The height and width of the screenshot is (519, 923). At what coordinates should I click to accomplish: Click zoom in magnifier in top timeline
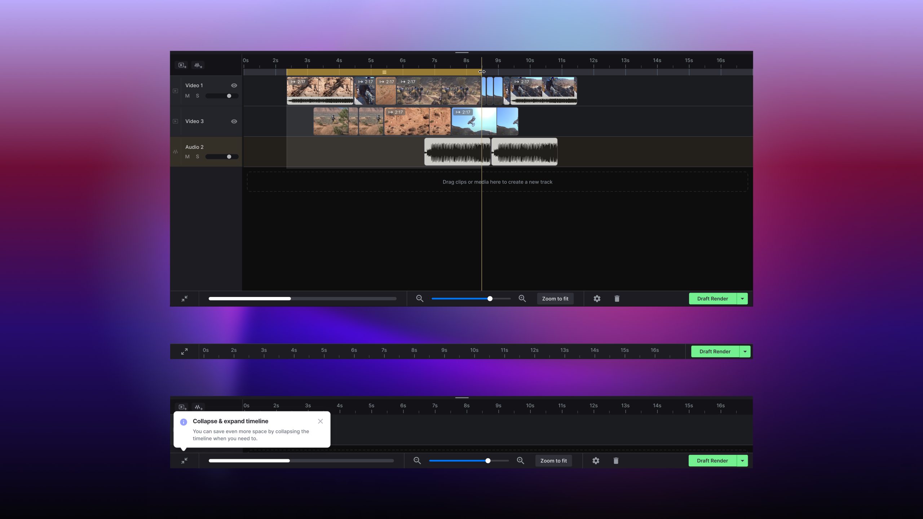(x=522, y=298)
